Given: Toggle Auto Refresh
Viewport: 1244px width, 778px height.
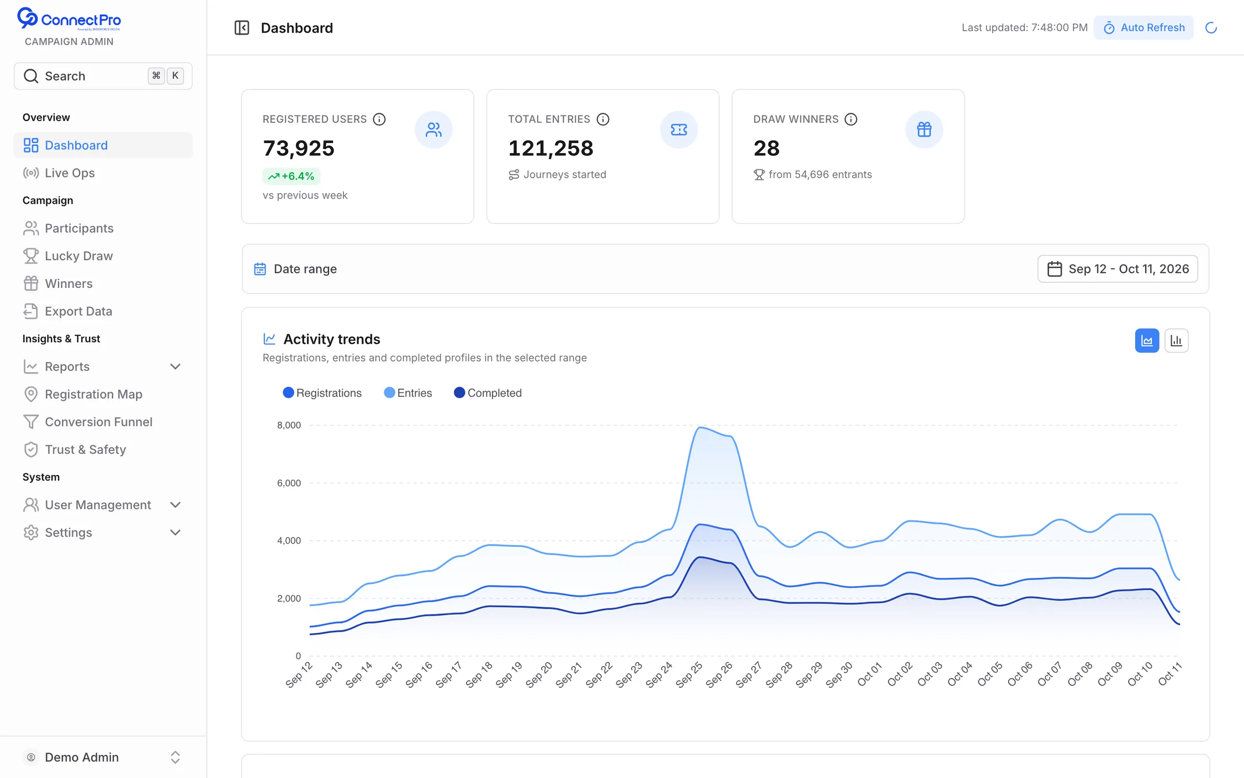Looking at the screenshot, I should (1143, 27).
